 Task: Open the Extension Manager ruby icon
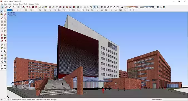[x=74, y=7]
